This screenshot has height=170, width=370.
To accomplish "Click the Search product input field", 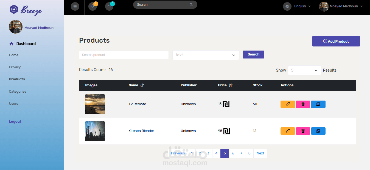I will pyautogui.click(x=124, y=55).
